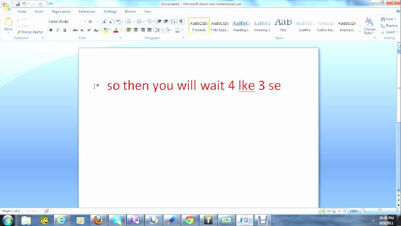This screenshot has width=401, height=226.
Task: Click the Words count in status bar
Action: [x=32, y=211]
